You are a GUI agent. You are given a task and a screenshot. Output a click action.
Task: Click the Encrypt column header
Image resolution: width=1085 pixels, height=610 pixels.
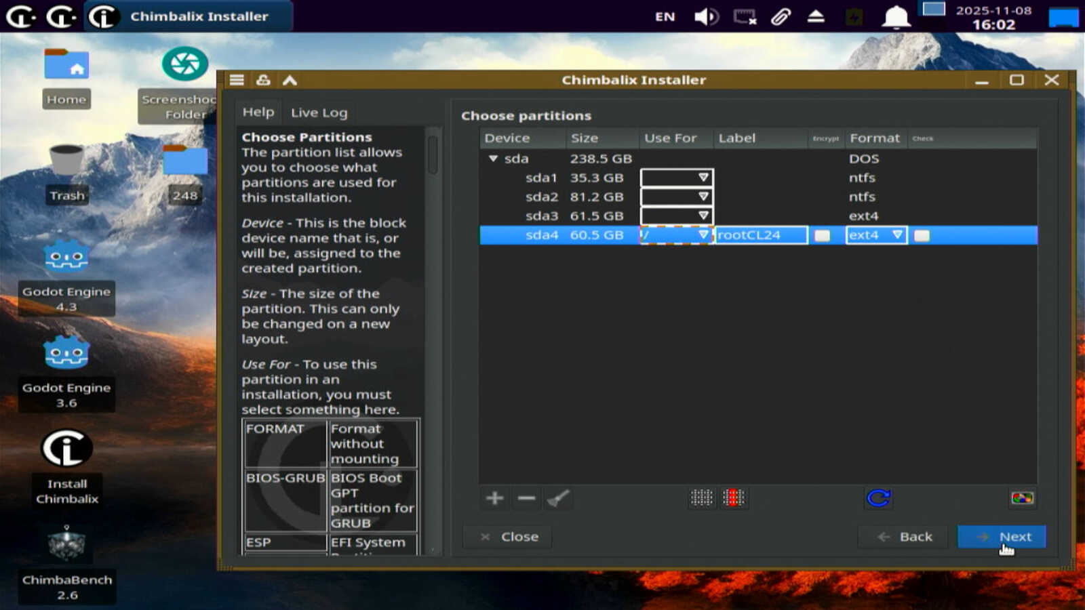pos(826,138)
